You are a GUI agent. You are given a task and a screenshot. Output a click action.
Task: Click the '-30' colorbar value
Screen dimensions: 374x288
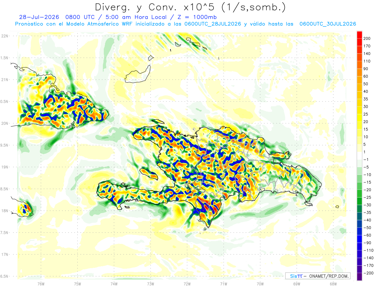(367, 205)
